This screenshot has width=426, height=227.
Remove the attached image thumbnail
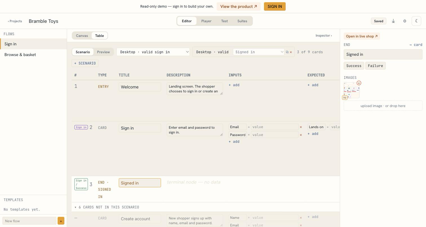[x=359, y=83]
